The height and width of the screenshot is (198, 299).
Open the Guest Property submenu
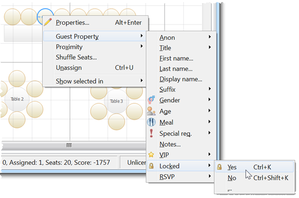[95, 36]
